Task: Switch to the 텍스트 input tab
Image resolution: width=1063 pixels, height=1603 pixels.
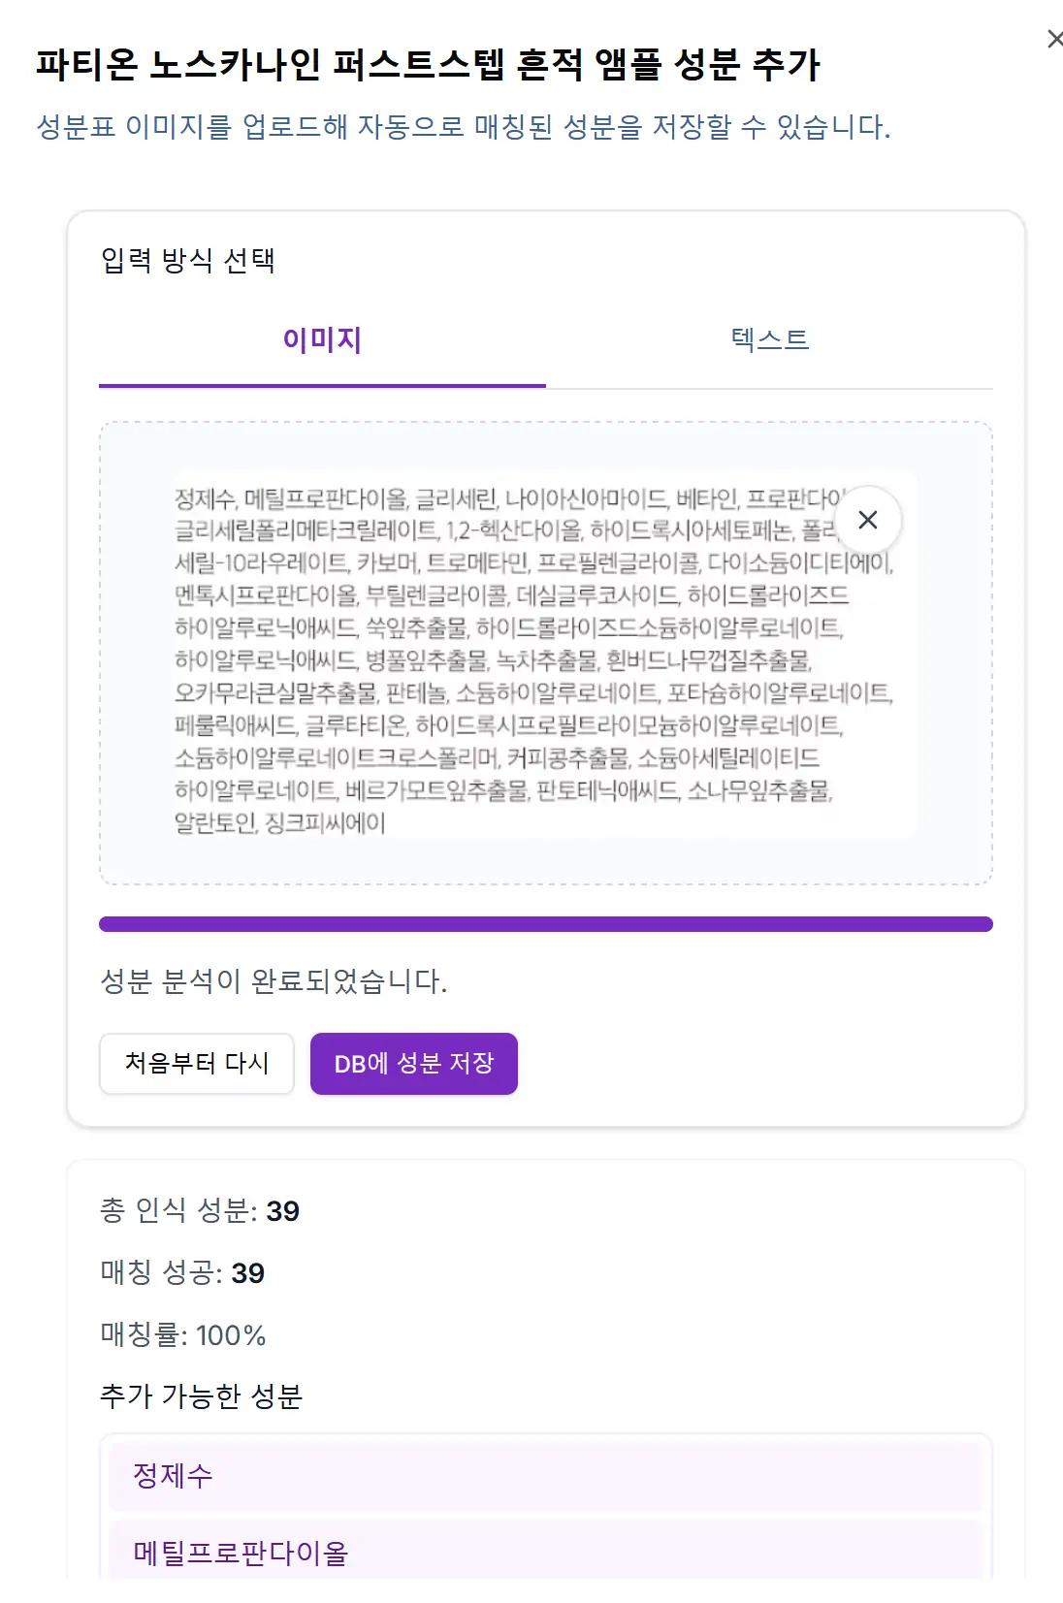Action: pyautogui.click(x=768, y=339)
